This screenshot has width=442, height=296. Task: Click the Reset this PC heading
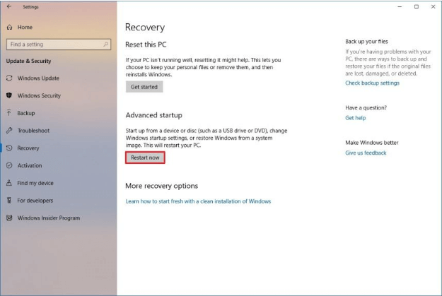[146, 45]
